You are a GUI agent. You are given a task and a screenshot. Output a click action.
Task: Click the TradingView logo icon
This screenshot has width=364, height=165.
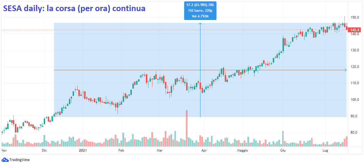[5, 160]
